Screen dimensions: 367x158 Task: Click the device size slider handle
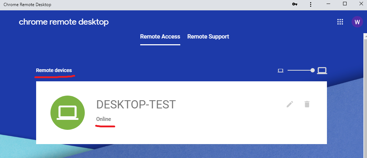click(313, 70)
